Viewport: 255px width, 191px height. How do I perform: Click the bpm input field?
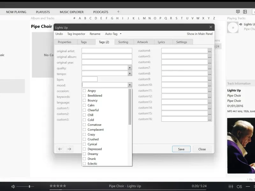coord(90,79)
